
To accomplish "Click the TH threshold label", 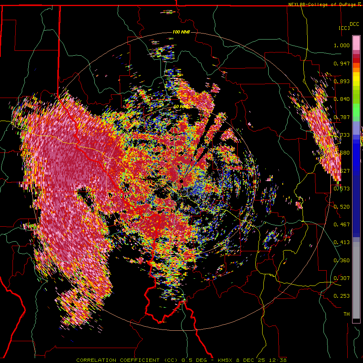I will [x=346, y=314].
